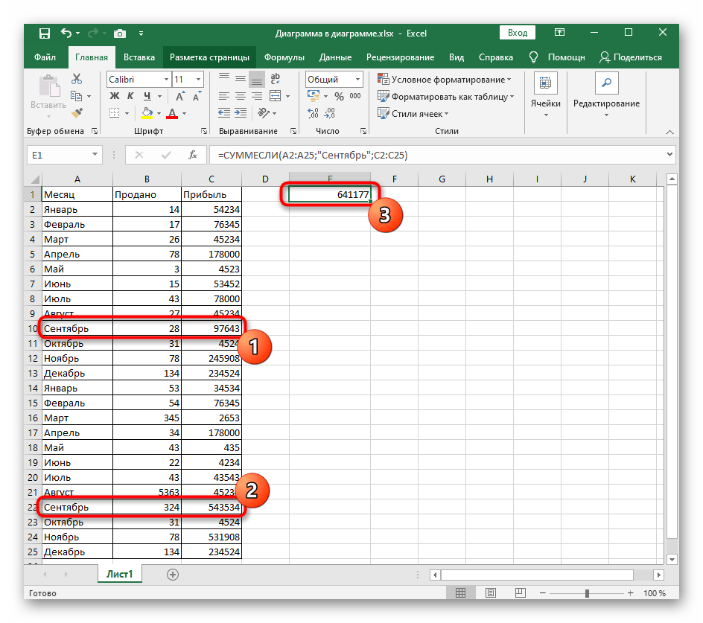Click the camera screenshot icon in quick access
The image size is (703, 623).
pos(119,33)
